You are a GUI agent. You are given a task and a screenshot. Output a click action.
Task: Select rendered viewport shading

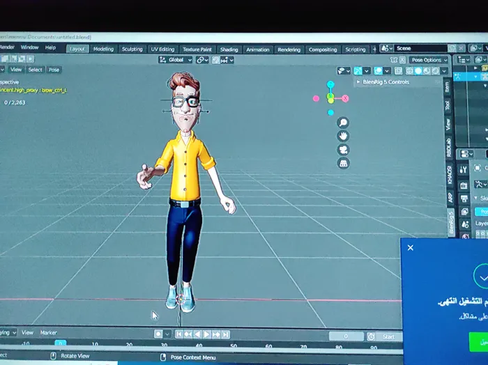[x=435, y=71]
